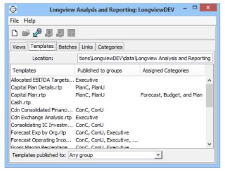Close the Longview window
The image size is (225, 172).
coord(208,8)
